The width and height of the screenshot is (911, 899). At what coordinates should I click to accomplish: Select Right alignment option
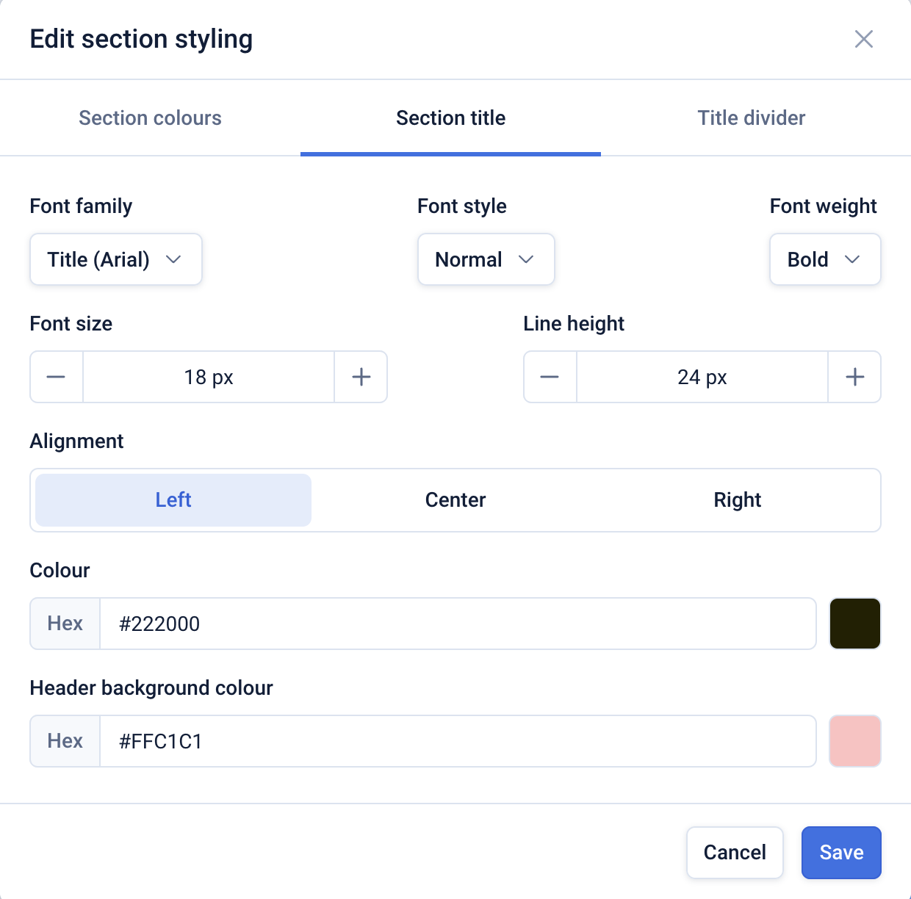(x=737, y=500)
